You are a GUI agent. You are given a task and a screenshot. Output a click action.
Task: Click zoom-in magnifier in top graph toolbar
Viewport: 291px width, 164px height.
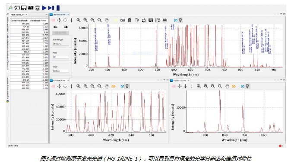(85, 20)
